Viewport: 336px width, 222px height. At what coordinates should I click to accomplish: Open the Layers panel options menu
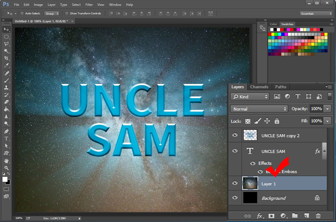(x=329, y=87)
